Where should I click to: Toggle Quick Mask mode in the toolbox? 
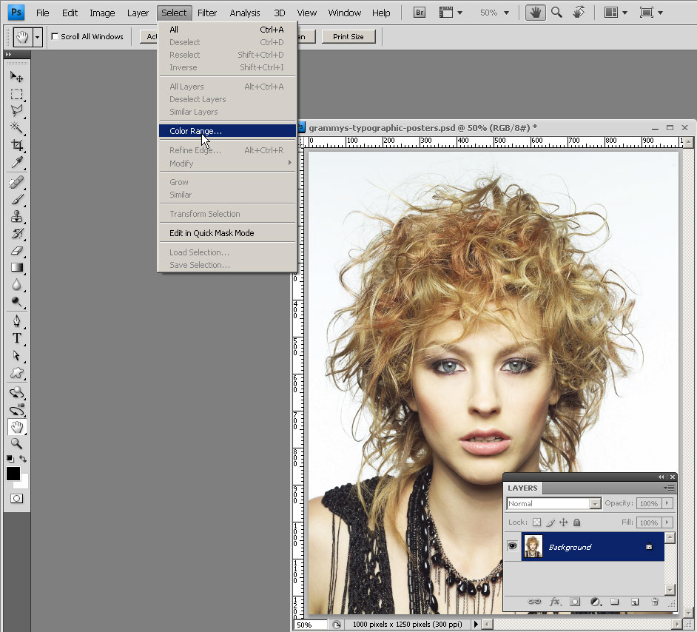(x=16, y=498)
